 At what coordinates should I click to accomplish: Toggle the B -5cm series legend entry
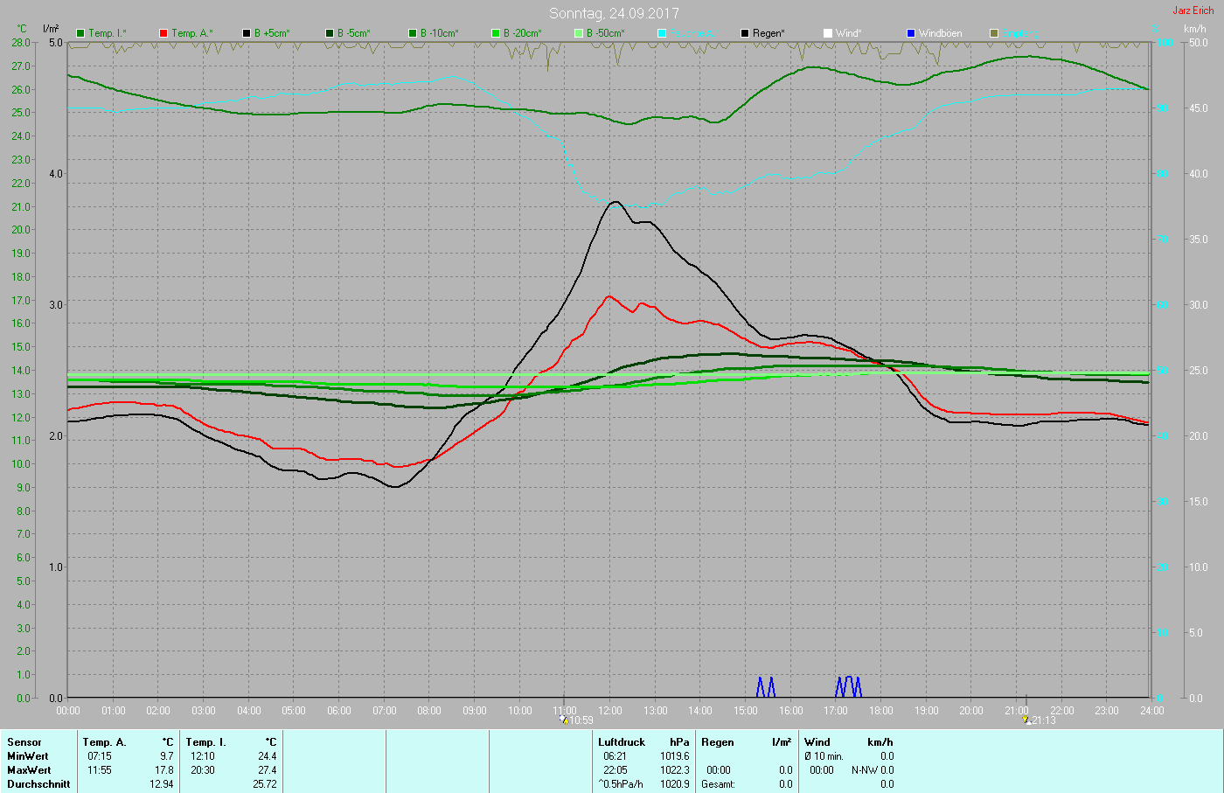(x=348, y=33)
